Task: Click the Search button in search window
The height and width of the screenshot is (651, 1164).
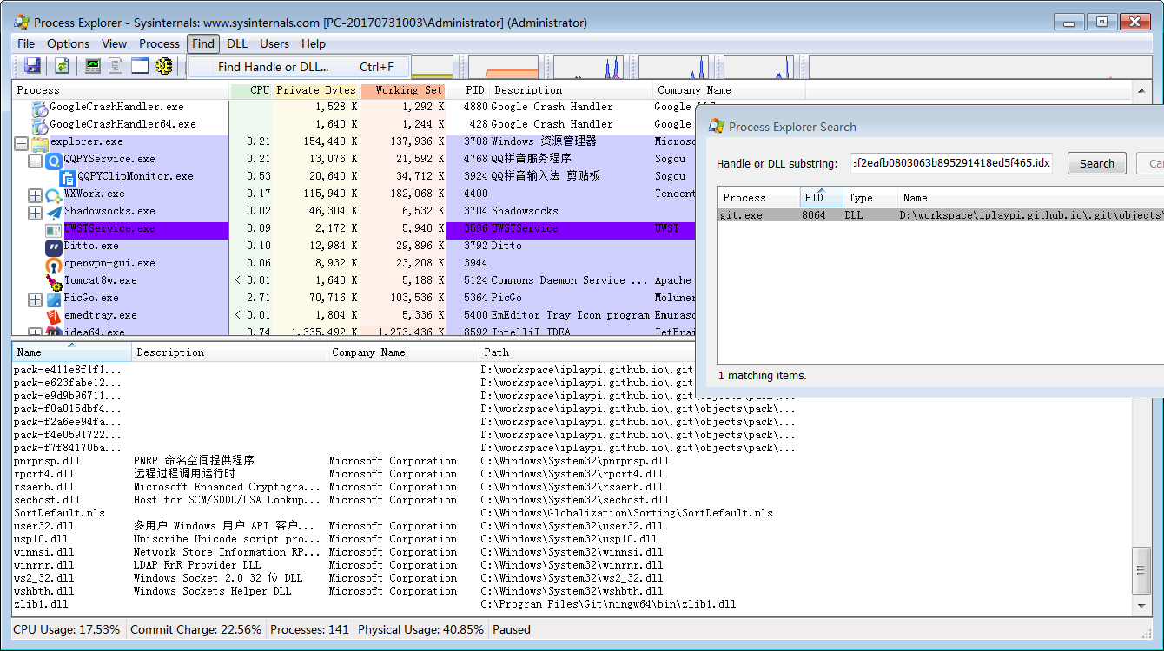Action: pos(1096,163)
